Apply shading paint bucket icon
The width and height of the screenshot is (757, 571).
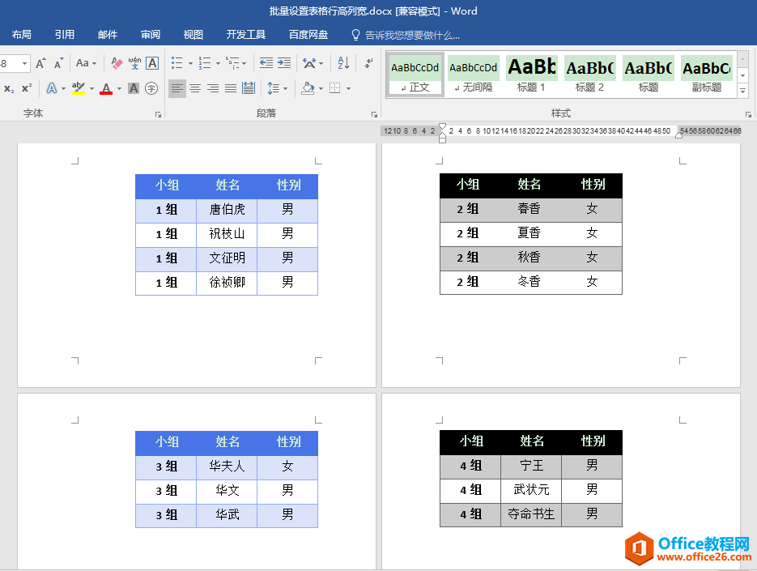(x=308, y=88)
